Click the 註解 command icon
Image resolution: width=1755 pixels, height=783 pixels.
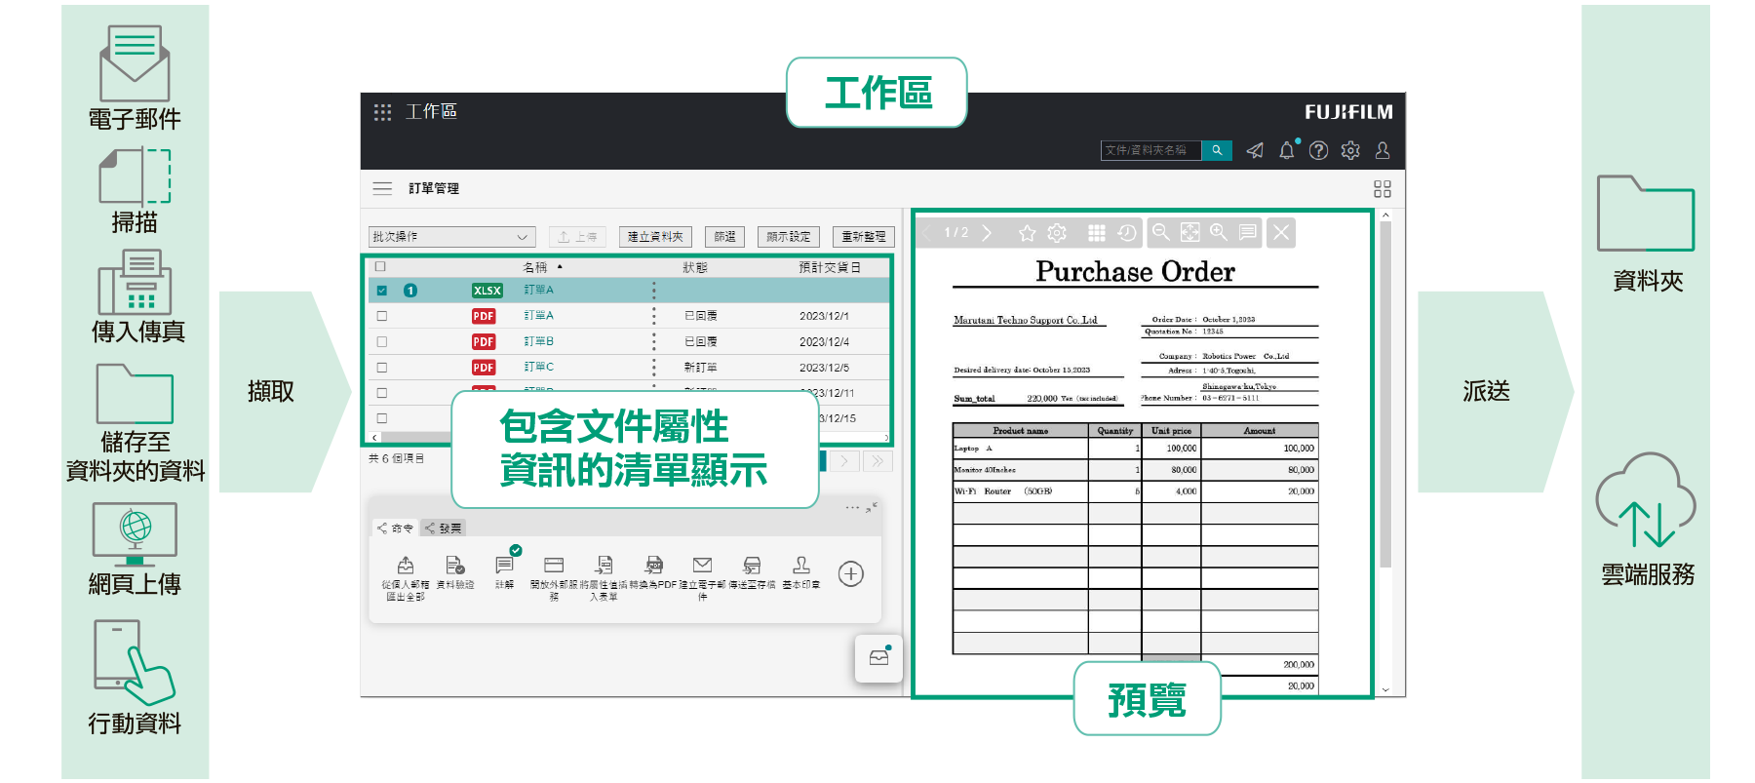coord(504,566)
